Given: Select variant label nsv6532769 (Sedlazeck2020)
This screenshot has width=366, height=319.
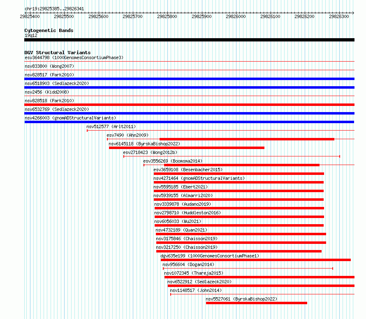Looking at the screenshot, I should (x=57, y=109).
